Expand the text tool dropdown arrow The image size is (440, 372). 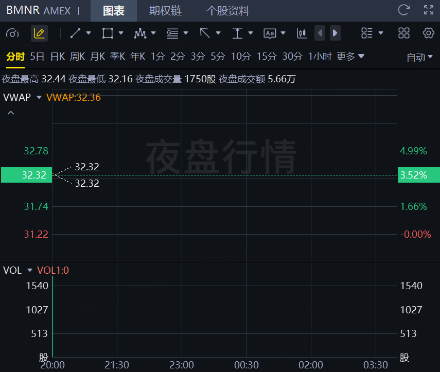click(283, 33)
